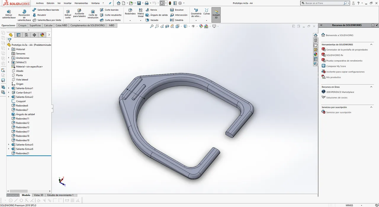Select Redondeo21 in feature tree

click(x=23, y=153)
